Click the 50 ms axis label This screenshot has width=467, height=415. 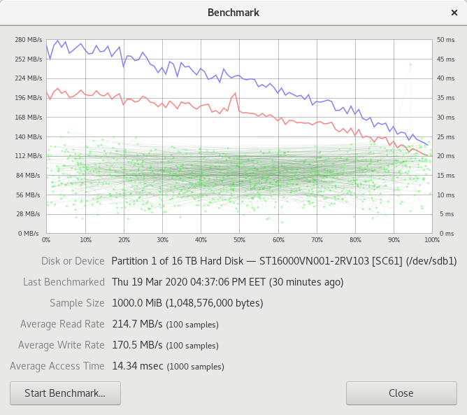[x=445, y=40]
